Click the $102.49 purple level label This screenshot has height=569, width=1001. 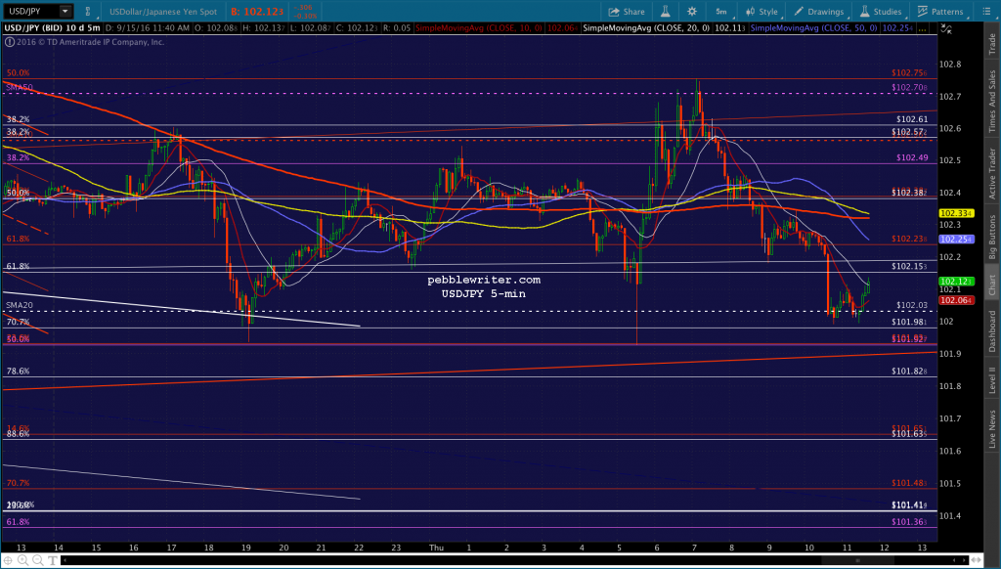(912, 157)
